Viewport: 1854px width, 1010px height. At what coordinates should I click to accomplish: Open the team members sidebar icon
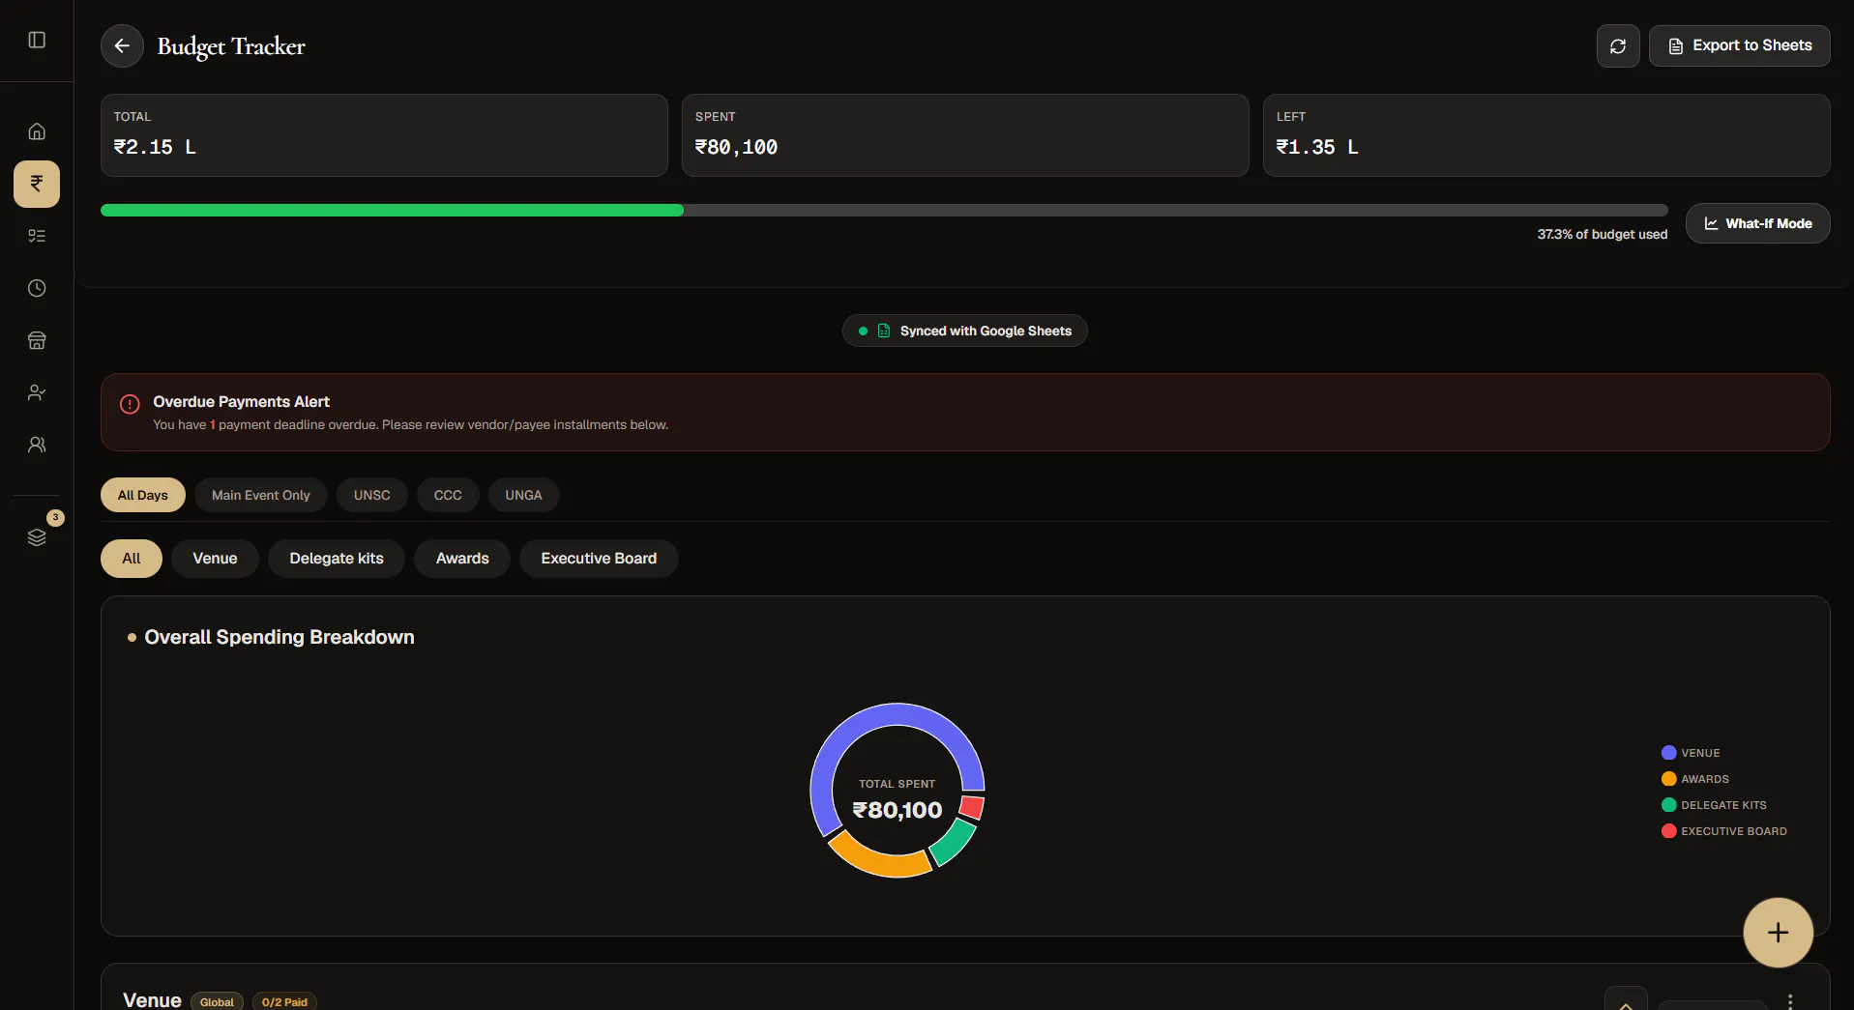pyautogui.click(x=37, y=445)
